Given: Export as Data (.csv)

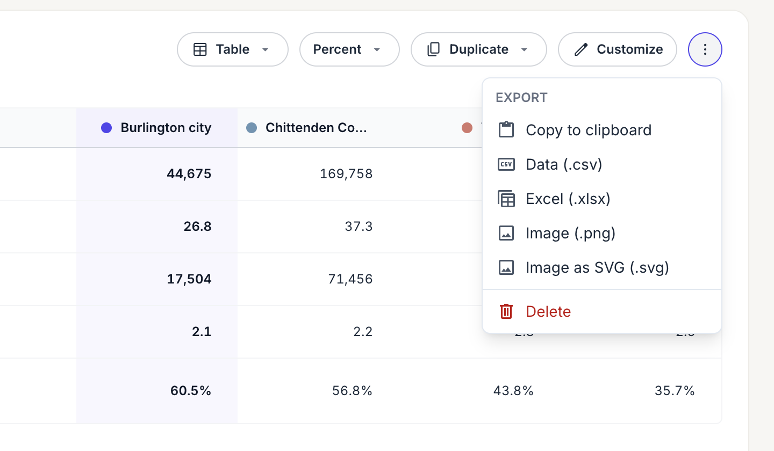Looking at the screenshot, I should pyautogui.click(x=602, y=164).
